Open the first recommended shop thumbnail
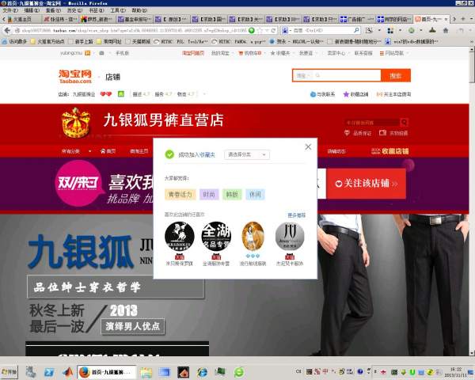475x380 pixels. 180,237
